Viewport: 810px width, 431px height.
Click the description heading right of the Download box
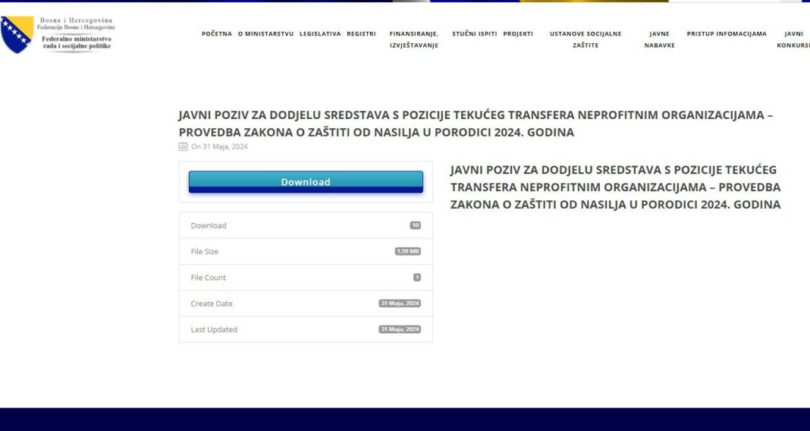click(x=615, y=187)
